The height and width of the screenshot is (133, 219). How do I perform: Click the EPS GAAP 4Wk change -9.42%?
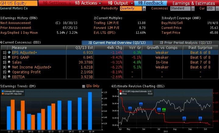(116, 57)
